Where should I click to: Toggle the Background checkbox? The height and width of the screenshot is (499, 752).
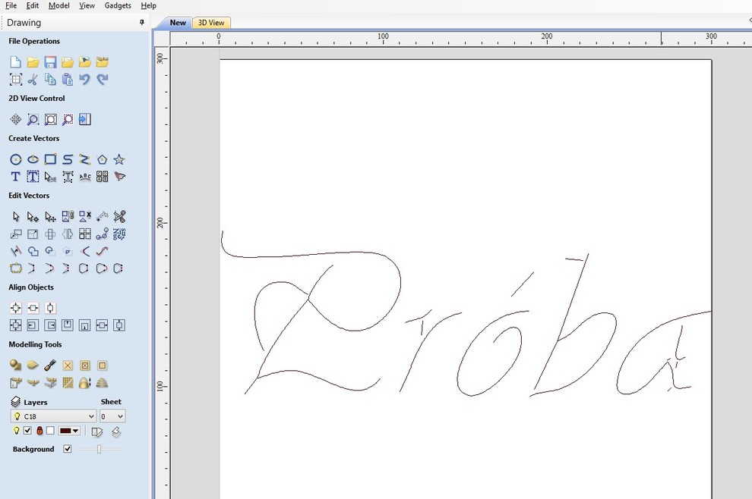click(x=68, y=449)
